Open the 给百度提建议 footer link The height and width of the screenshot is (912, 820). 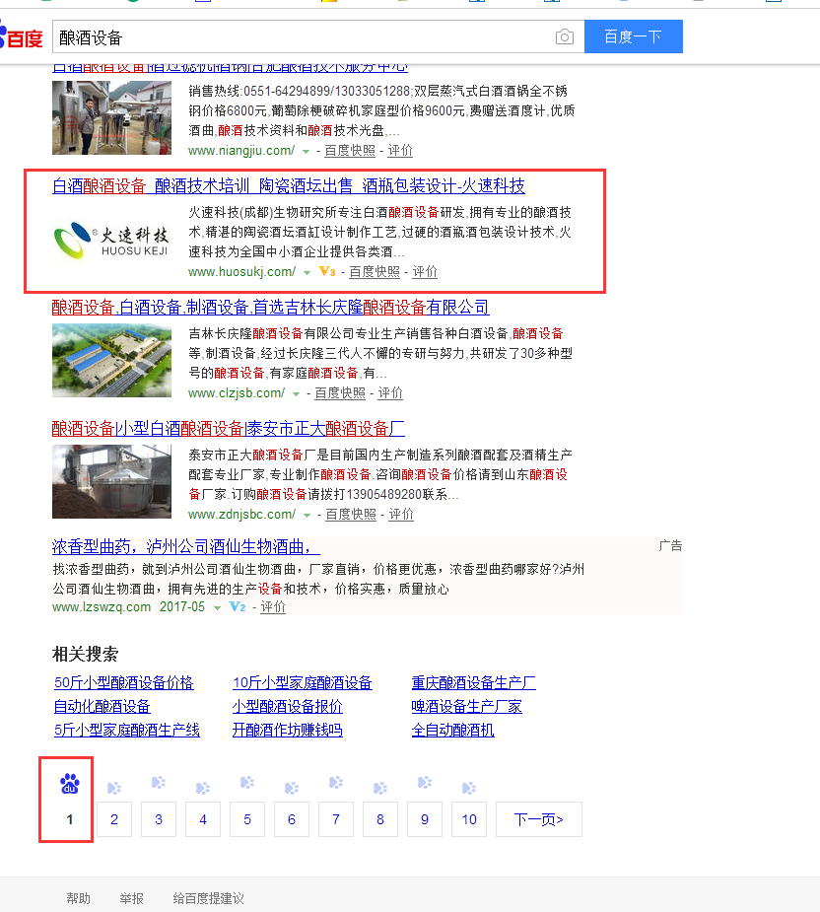(208, 898)
